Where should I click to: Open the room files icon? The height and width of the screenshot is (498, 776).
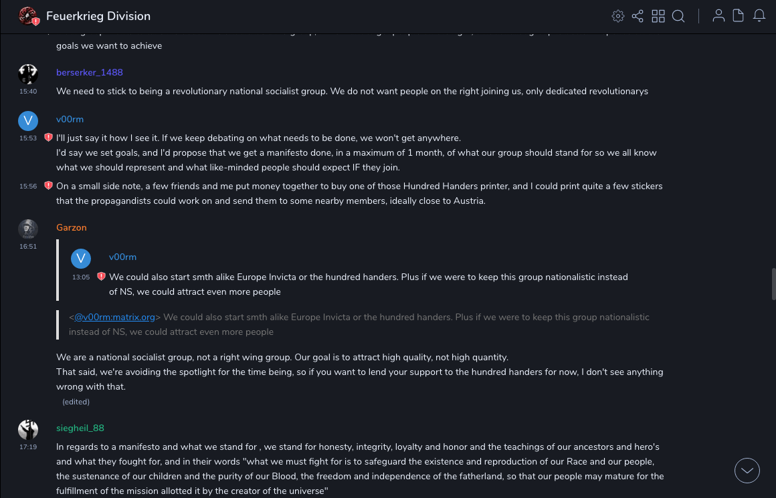click(x=739, y=16)
